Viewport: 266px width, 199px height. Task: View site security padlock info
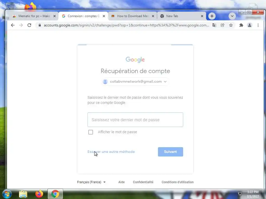pos(40,25)
